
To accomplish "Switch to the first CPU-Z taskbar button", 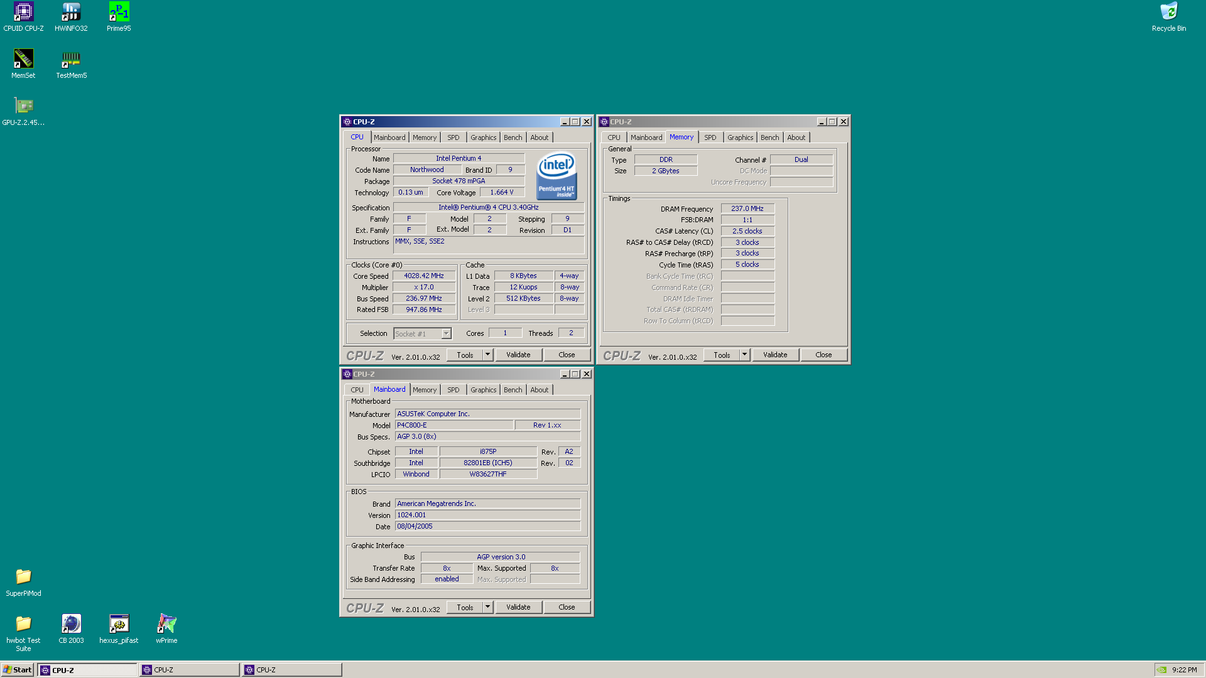I will pos(87,670).
